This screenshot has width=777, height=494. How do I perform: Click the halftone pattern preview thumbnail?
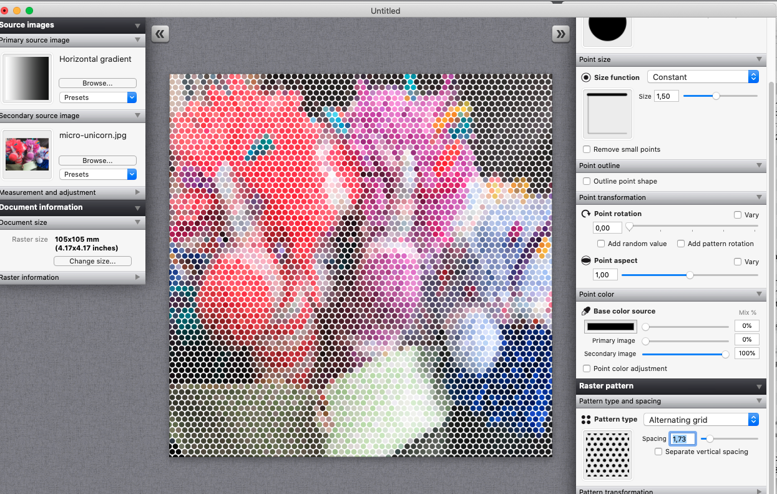coord(607,455)
